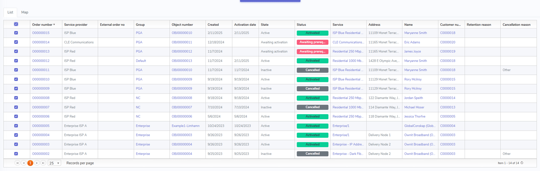The height and width of the screenshot is (171, 540).
Task: Uncheck the row for order 00000012
Action: [16, 61]
